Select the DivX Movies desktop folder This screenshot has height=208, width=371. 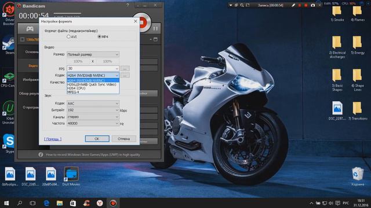(x=71, y=176)
